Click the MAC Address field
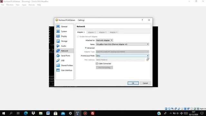Image resolution: width=206 pixels, height=116 pixels. tap(120, 60)
